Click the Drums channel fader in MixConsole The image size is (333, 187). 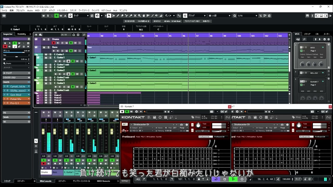click(x=43, y=132)
